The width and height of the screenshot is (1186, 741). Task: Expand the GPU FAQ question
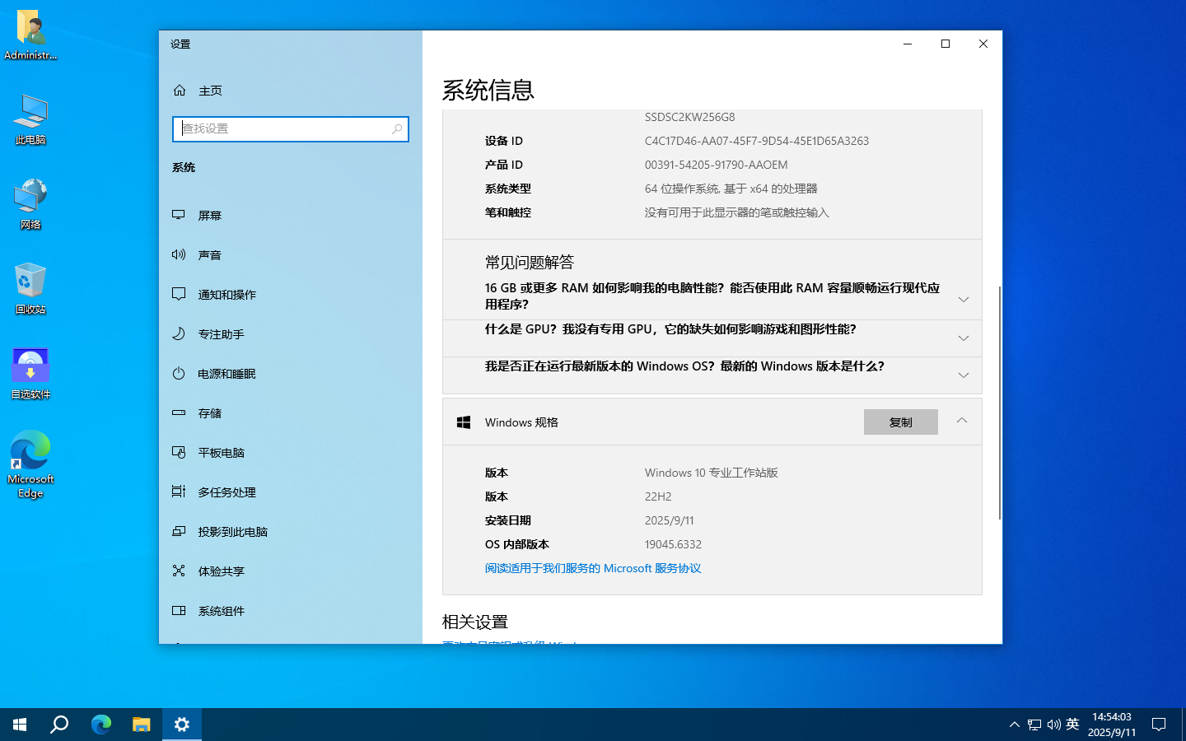(x=963, y=338)
